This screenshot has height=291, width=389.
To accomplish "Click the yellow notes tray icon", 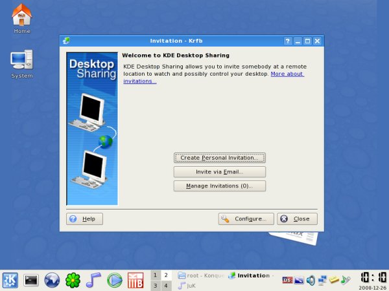I will pyautogui.click(x=334, y=280).
